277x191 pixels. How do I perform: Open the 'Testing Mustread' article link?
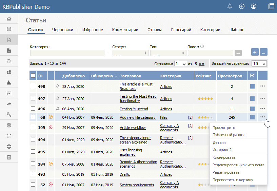pos(134,109)
